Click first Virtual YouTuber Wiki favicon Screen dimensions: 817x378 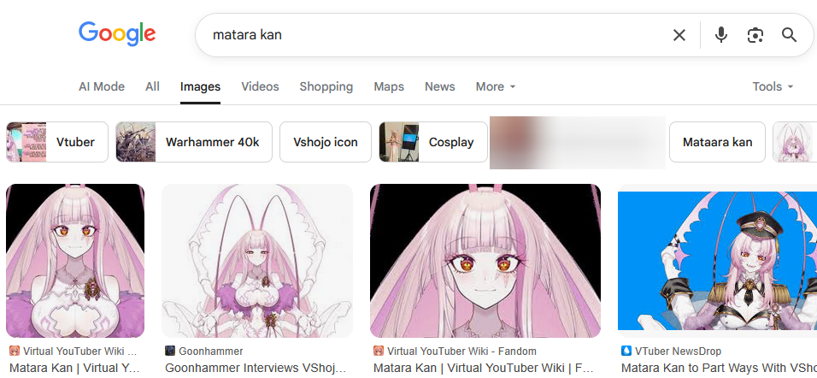point(14,351)
